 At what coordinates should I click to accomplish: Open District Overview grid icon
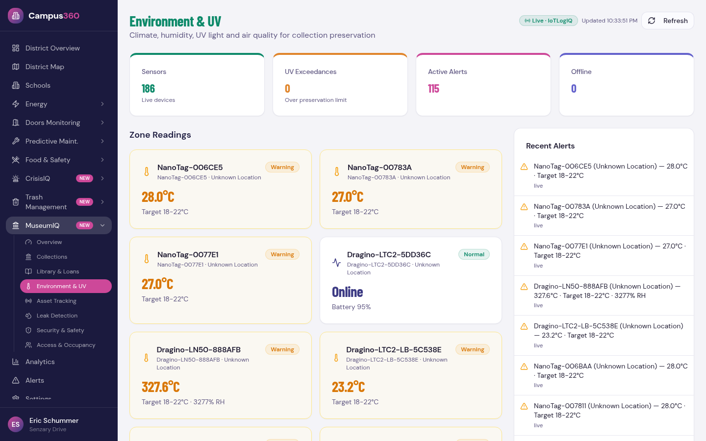[16, 48]
